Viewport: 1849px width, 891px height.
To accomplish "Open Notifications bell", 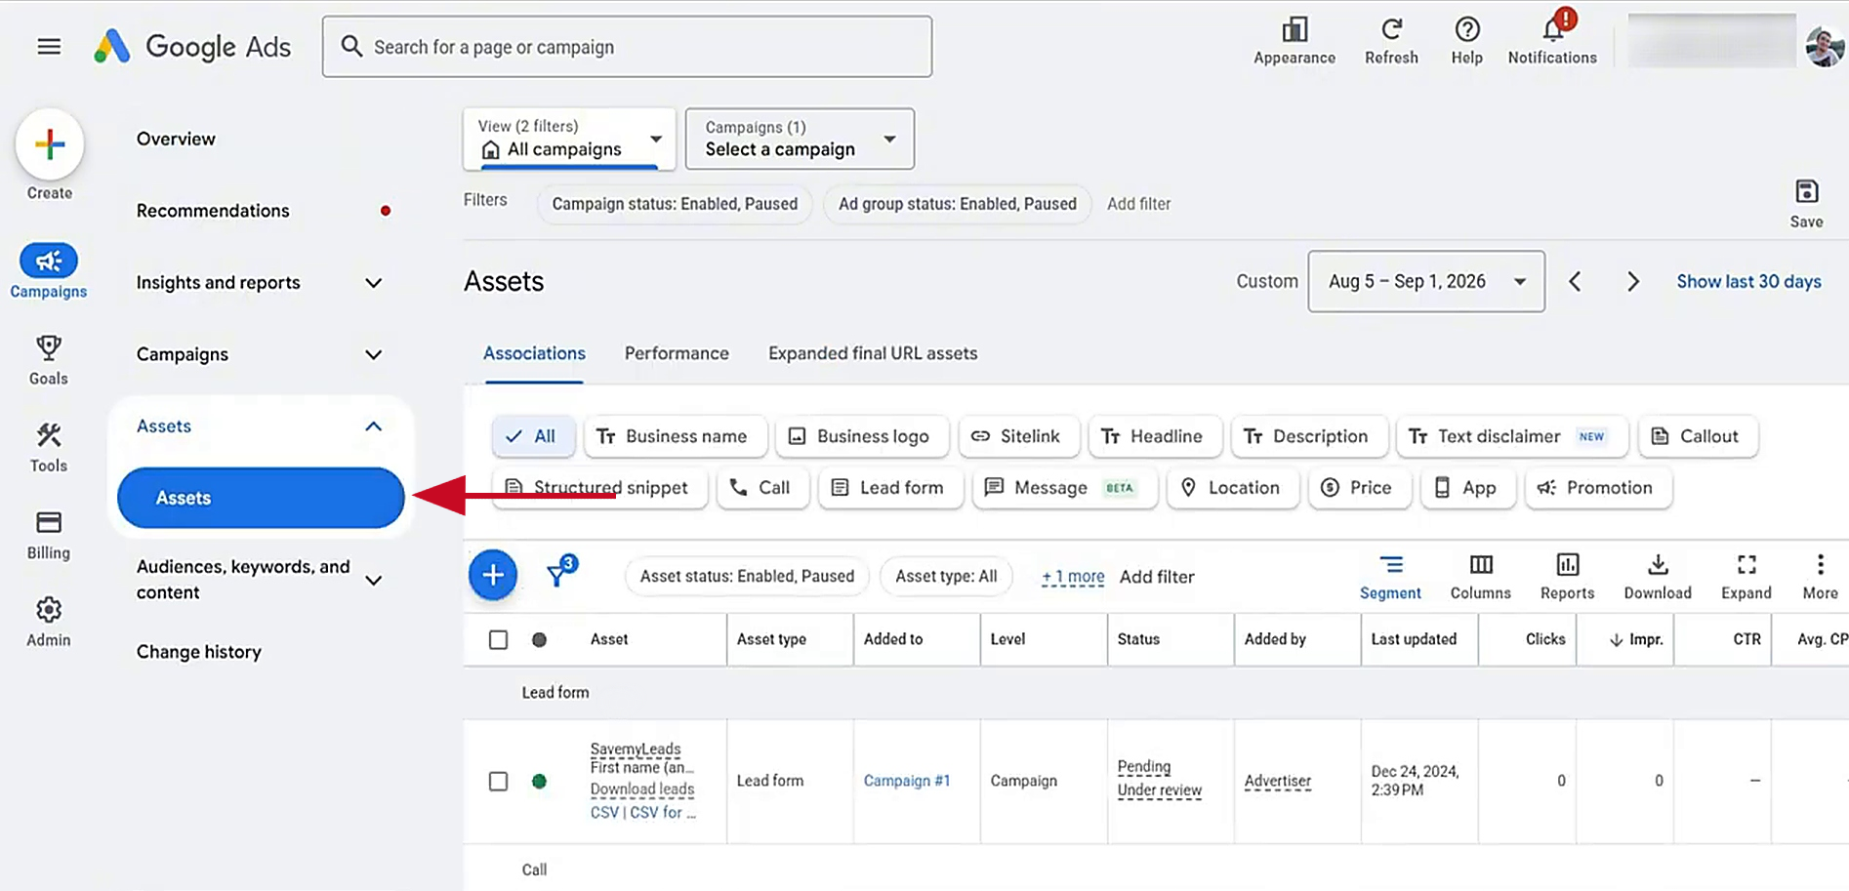I will [x=1553, y=28].
